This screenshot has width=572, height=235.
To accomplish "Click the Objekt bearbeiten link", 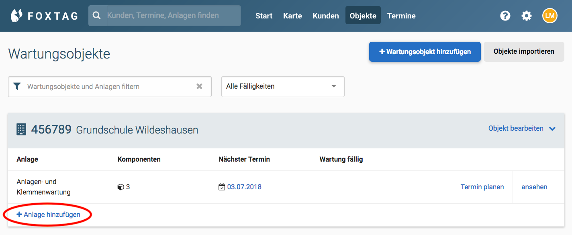I will [516, 128].
